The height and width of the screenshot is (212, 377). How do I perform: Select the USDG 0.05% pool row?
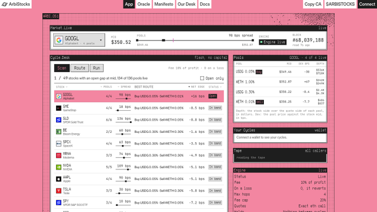[x=280, y=72]
